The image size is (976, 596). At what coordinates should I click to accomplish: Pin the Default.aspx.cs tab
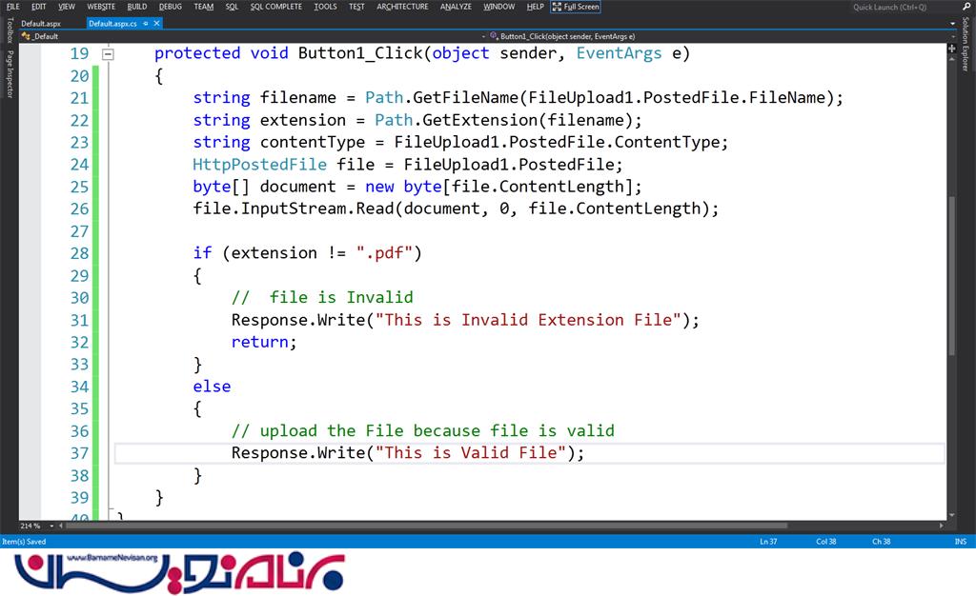click(x=144, y=22)
